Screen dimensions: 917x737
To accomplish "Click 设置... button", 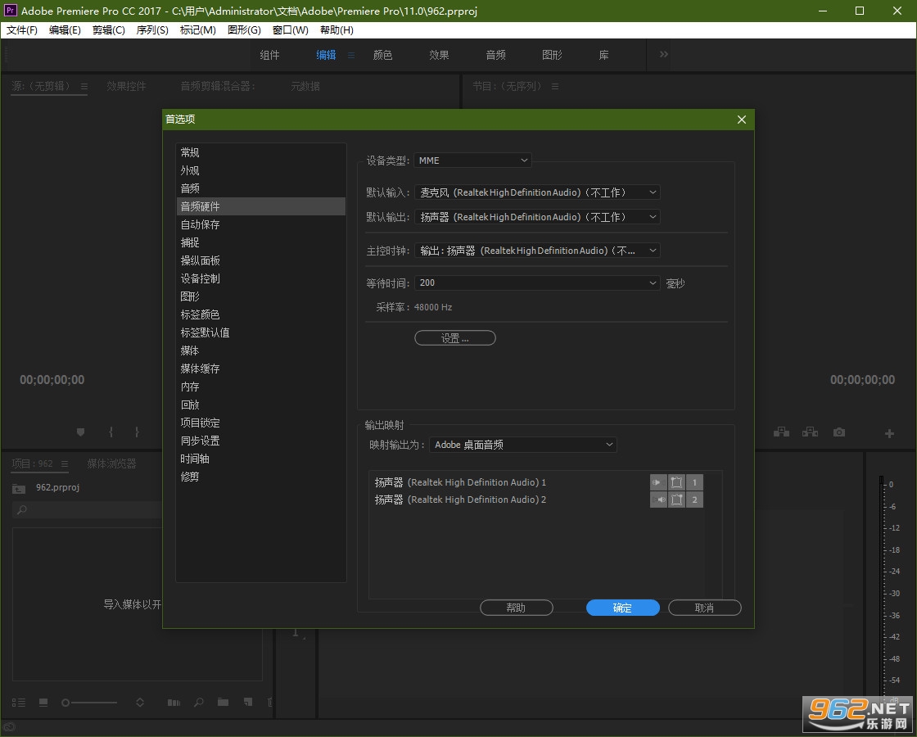I will point(455,338).
